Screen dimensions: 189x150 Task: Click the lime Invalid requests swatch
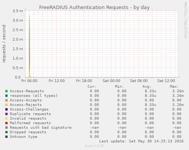(x=6, y=118)
